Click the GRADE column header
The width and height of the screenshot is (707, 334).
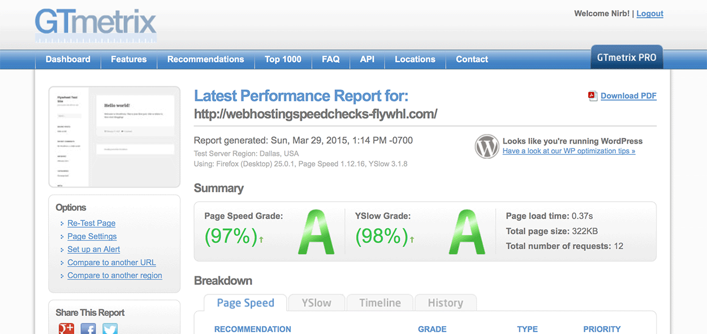tap(432, 329)
